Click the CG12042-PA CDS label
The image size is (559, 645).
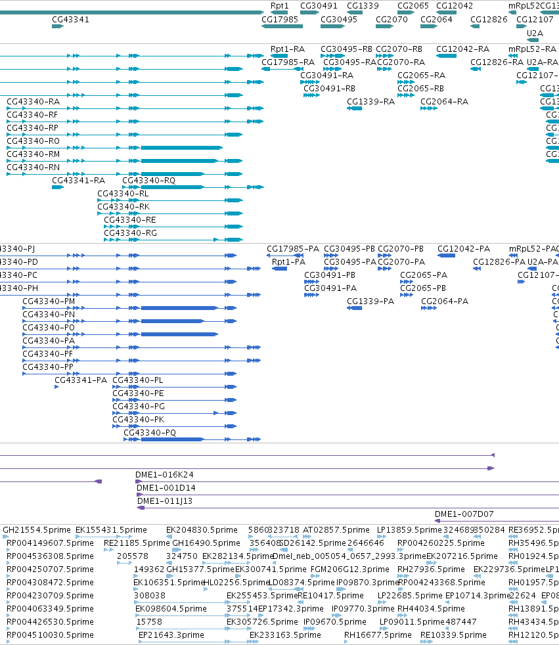464,249
